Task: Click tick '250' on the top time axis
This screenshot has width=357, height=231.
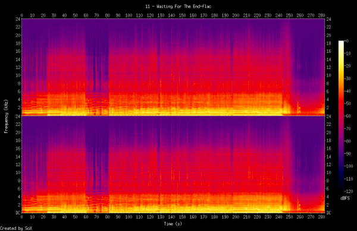Action: [x=289, y=15]
